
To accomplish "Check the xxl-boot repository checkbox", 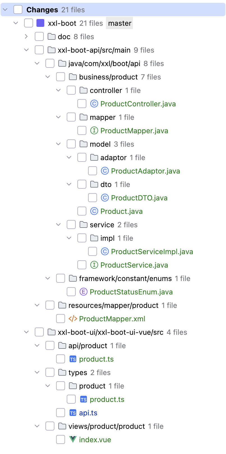I will point(29,23).
